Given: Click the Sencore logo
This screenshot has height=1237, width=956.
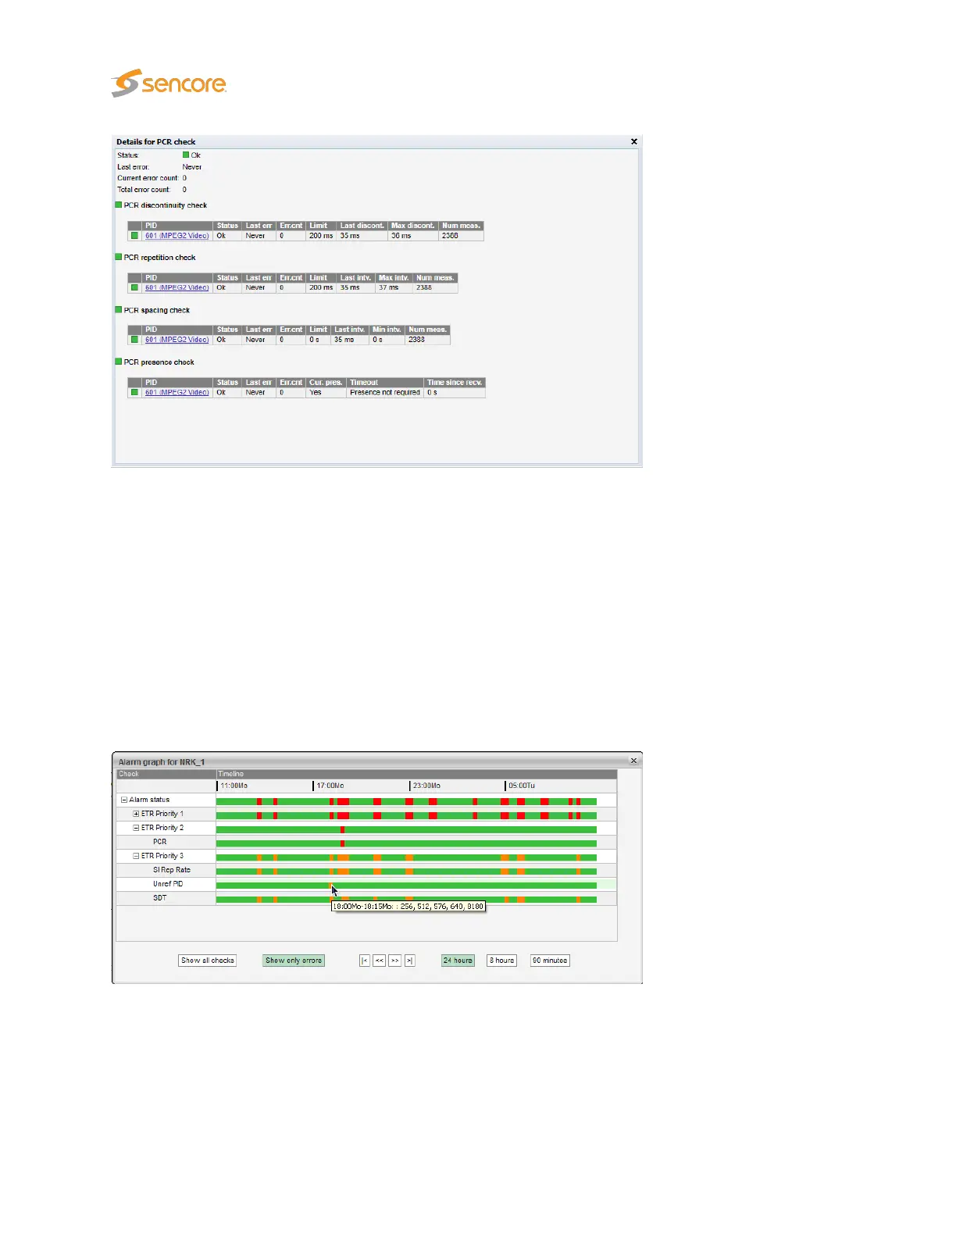Looking at the screenshot, I should click(x=169, y=83).
